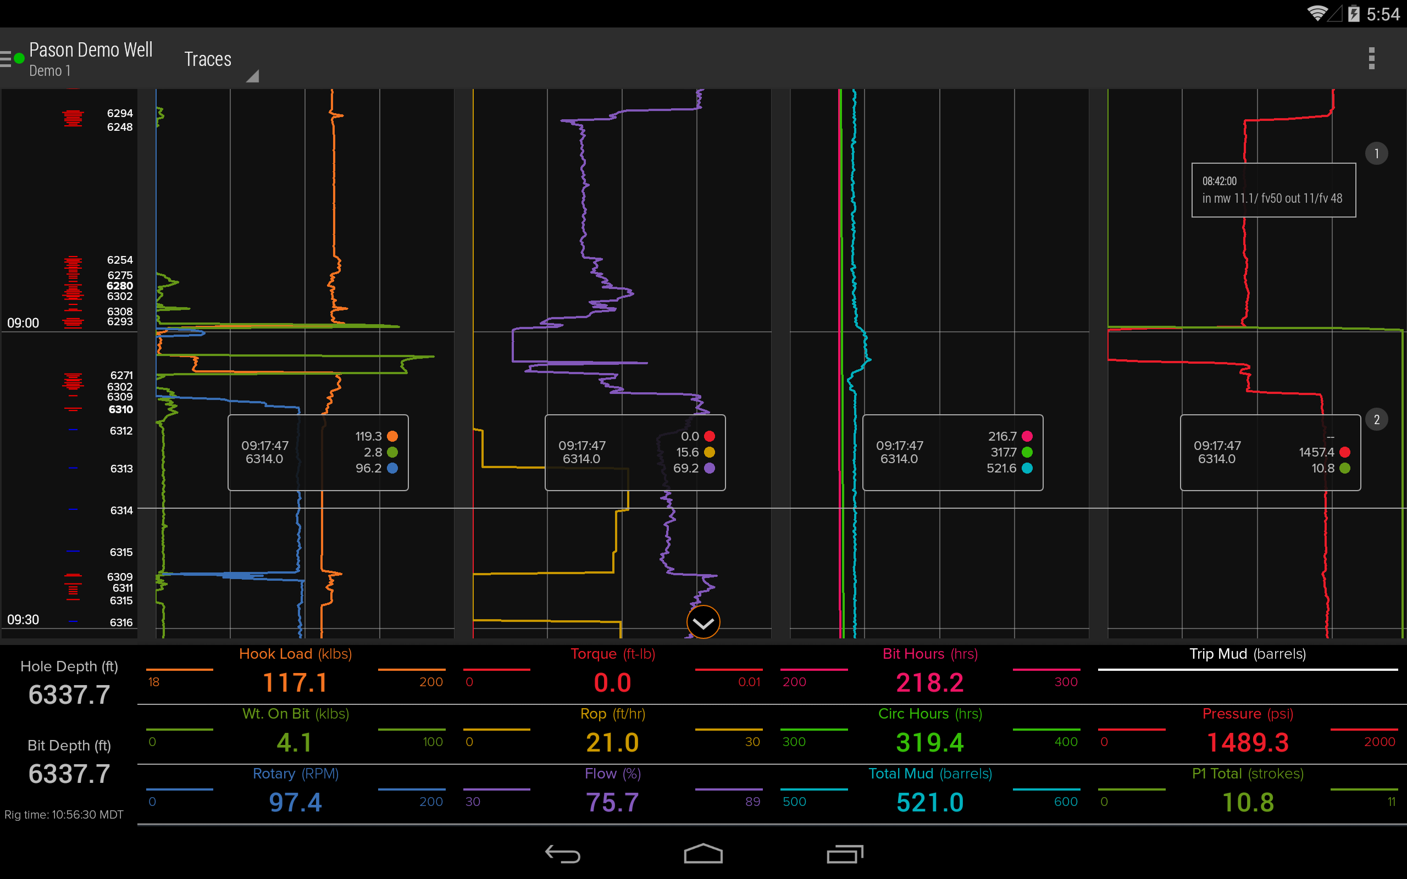The image size is (1407, 879).
Task: Tap the round down-chevron button
Action: click(x=703, y=622)
